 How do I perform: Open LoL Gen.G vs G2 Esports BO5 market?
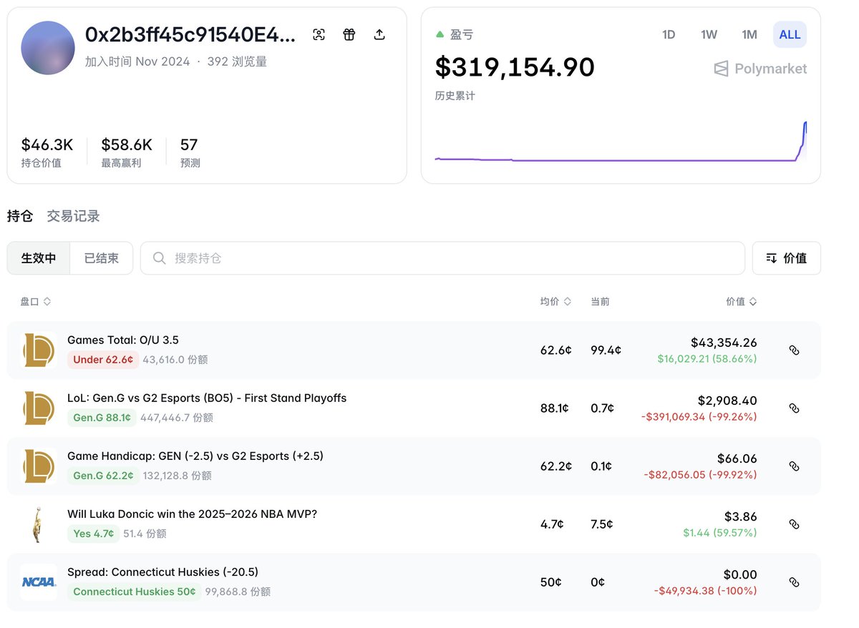tap(207, 398)
